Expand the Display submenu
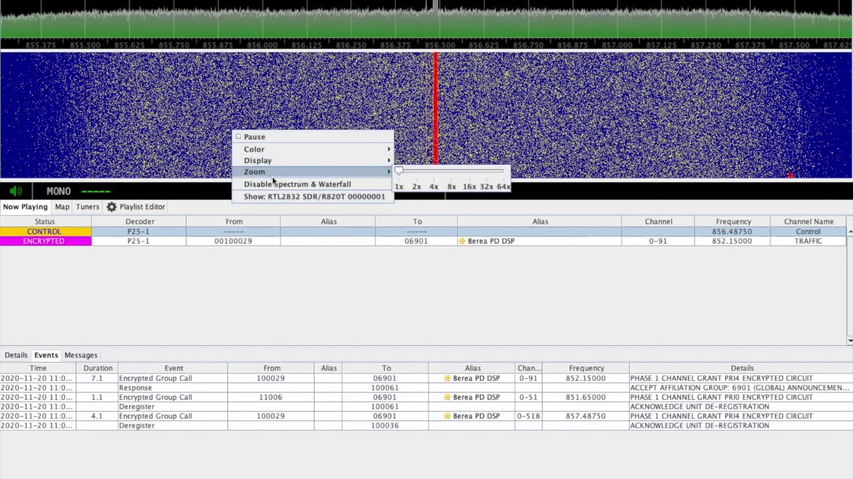The image size is (853, 479). [x=313, y=160]
